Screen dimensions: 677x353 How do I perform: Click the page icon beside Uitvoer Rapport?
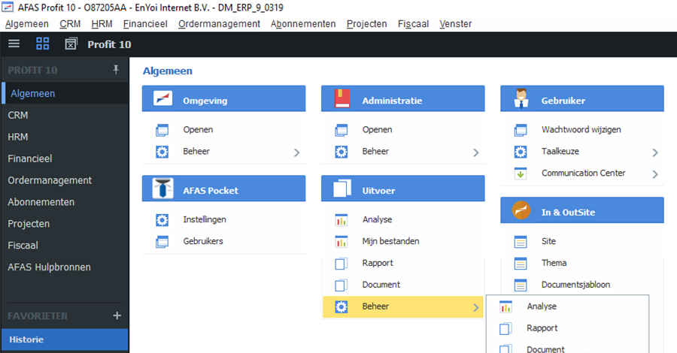click(341, 263)
